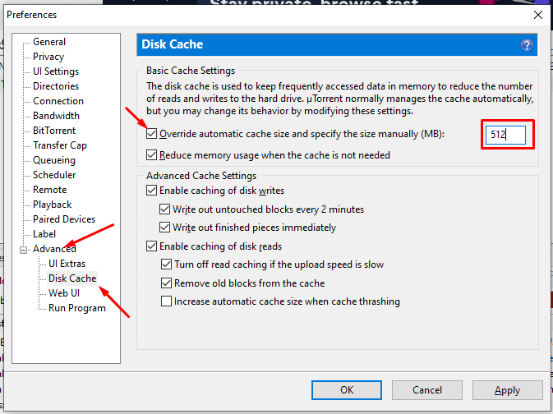Disable caching of disk reads
Image resolution: width=553 pixels, height=414 pixels.
click(x=152, y=246)
